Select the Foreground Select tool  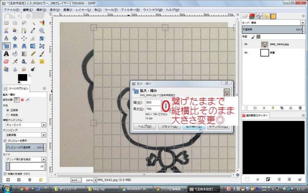pos(15,30)
